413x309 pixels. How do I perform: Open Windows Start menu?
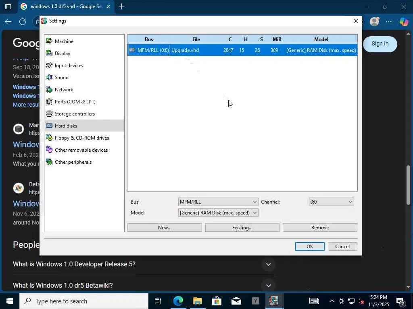10,301
